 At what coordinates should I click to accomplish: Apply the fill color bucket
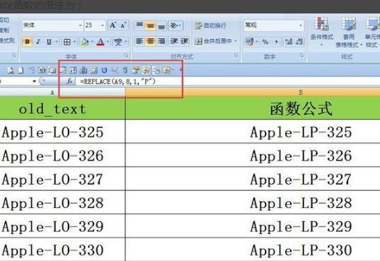85,42
